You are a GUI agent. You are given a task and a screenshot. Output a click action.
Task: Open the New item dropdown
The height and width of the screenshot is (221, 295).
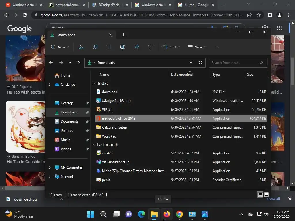click(x=60, y=47)
